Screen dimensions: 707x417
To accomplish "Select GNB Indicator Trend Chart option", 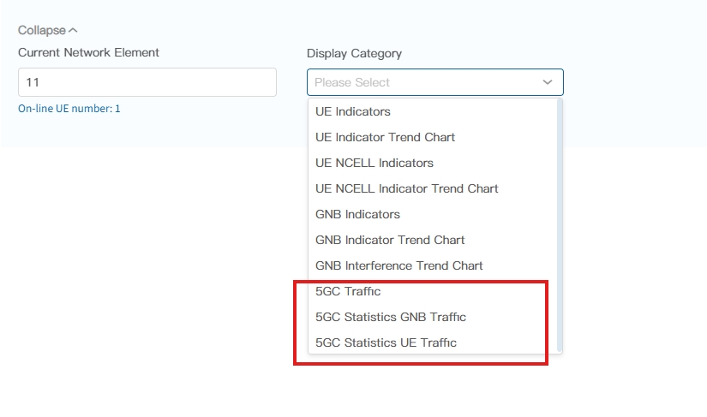I will [x=390, y=240].
